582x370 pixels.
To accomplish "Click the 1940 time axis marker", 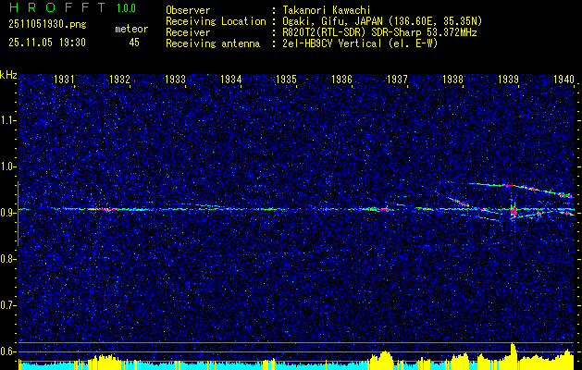I will (563, 80).
